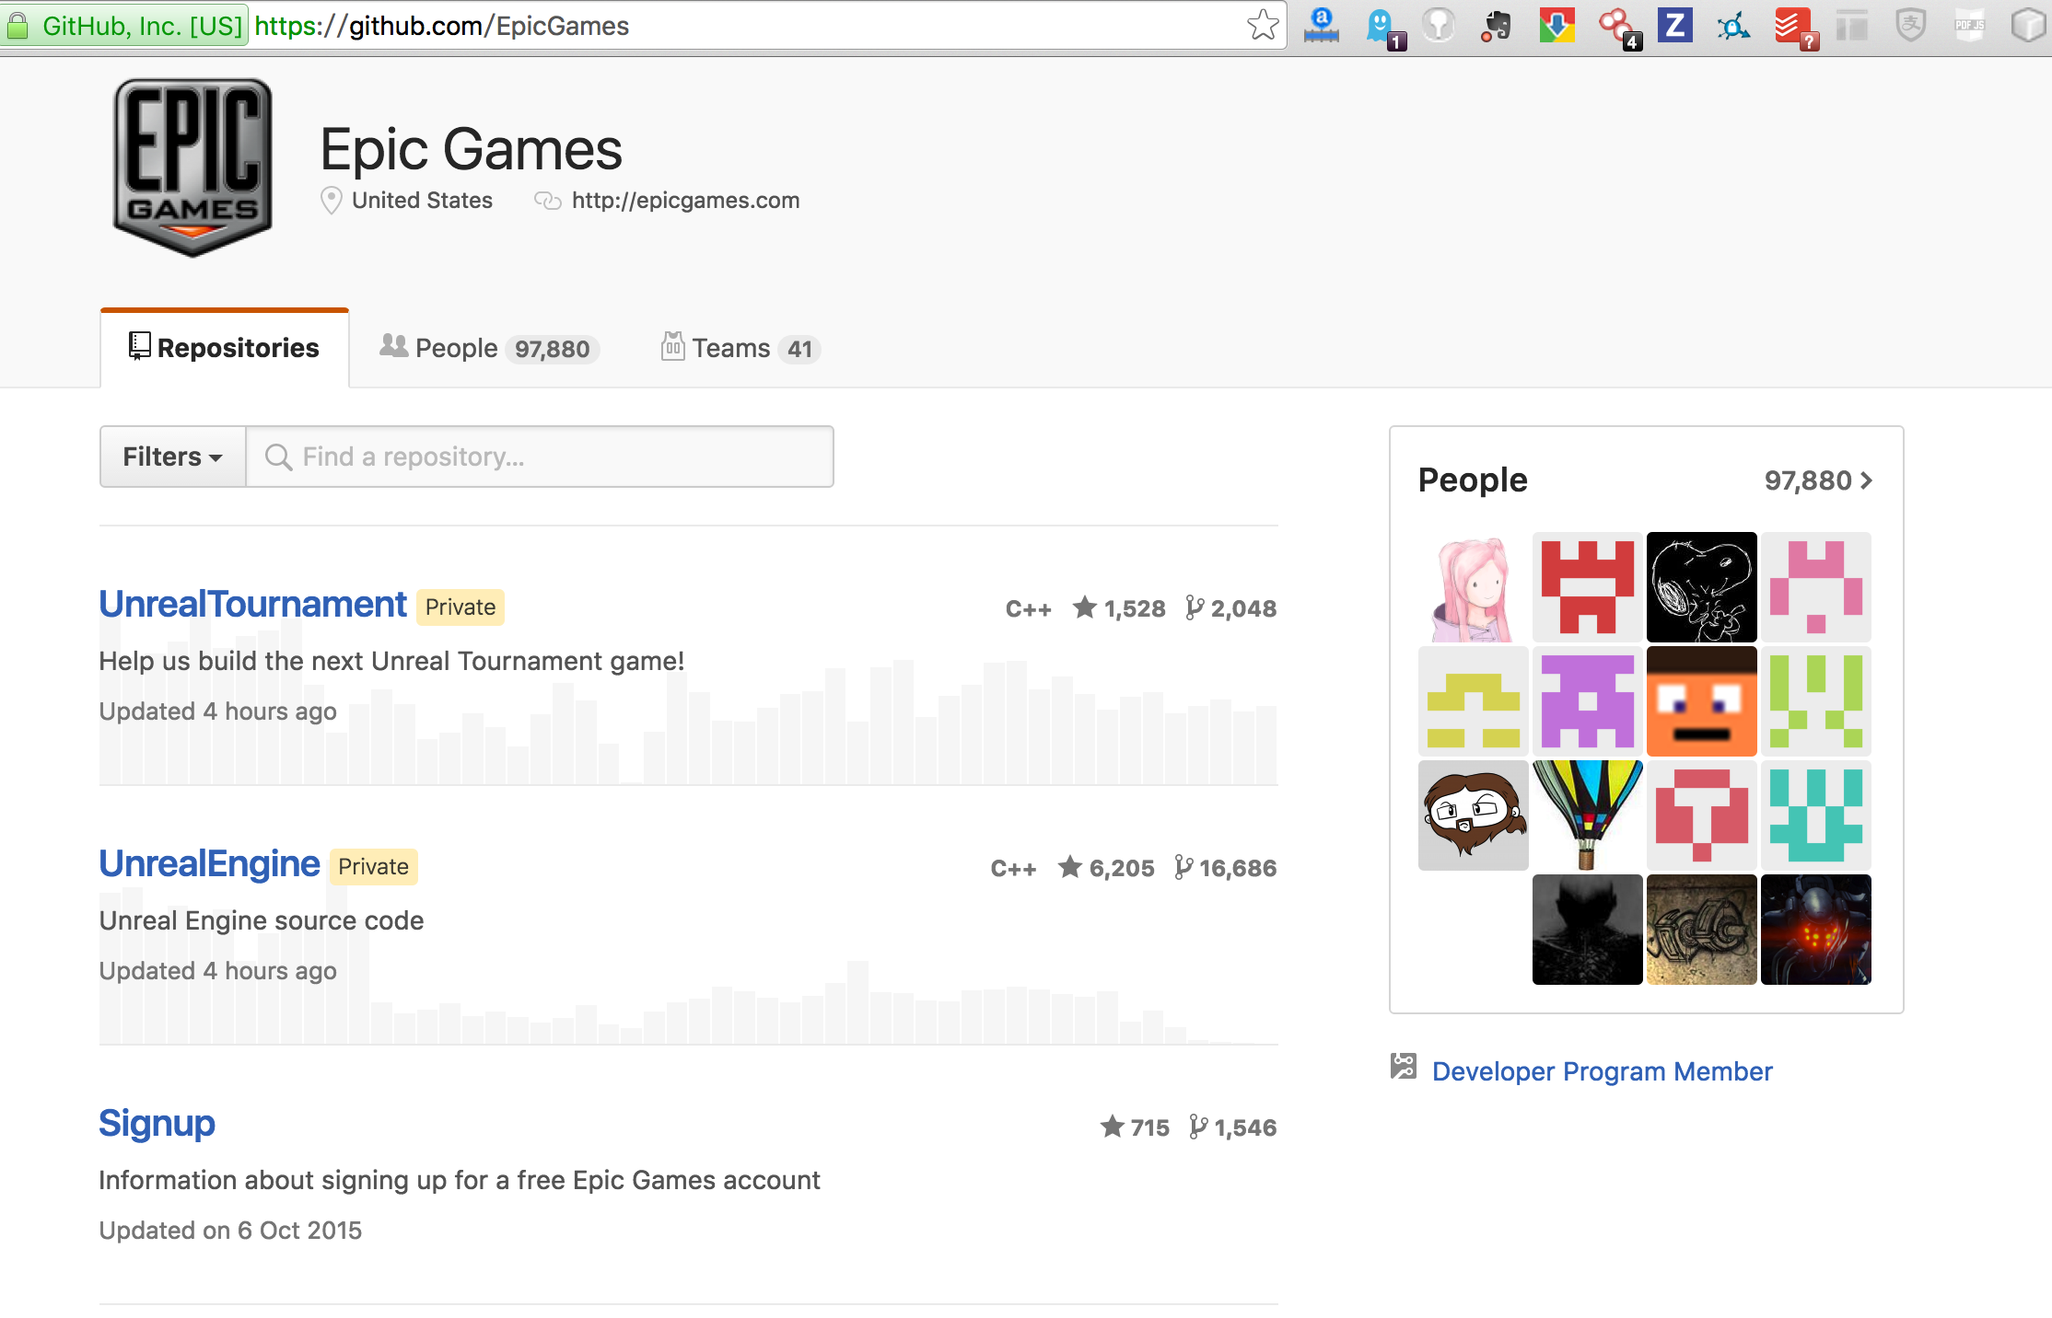Screen dimensions: 2052x1318
Task: Open the UnrealTournament repository
Action: click(252, 605)
